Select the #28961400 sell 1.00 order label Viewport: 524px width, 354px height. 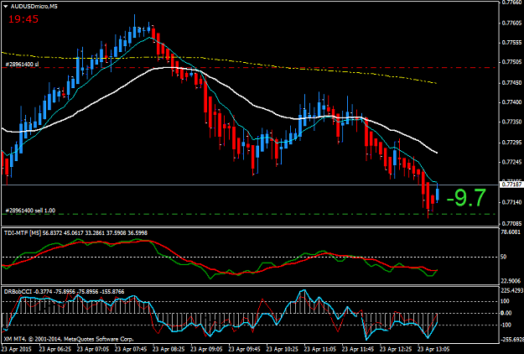click(30, 211)
